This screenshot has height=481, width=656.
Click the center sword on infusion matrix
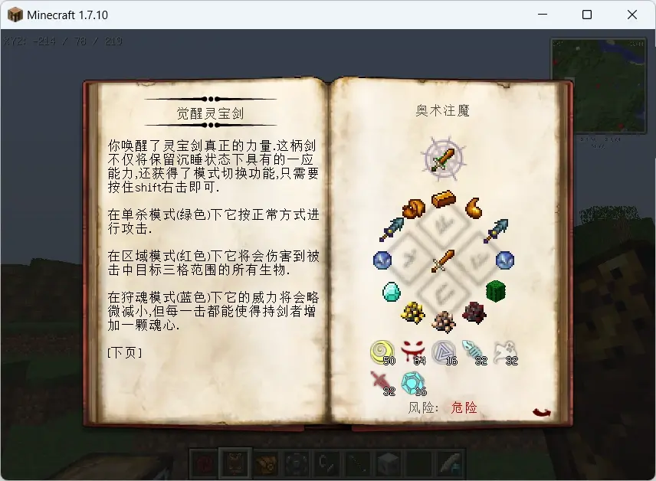(444, 261)
